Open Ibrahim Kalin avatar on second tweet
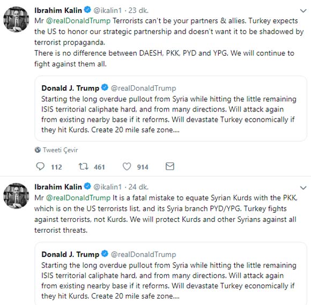 [16, 196]
